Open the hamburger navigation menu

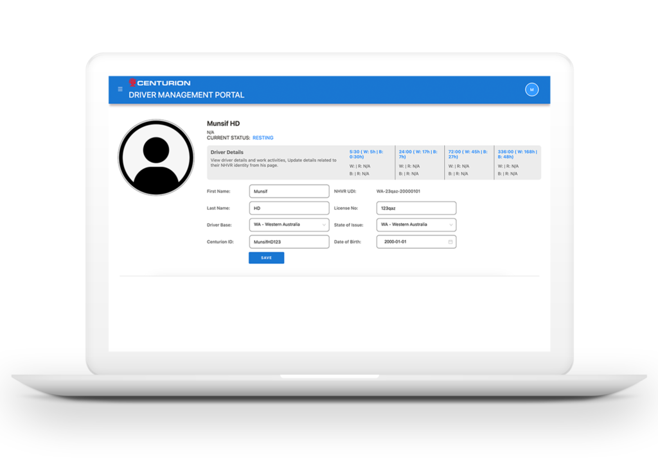(x=120, y=89)
